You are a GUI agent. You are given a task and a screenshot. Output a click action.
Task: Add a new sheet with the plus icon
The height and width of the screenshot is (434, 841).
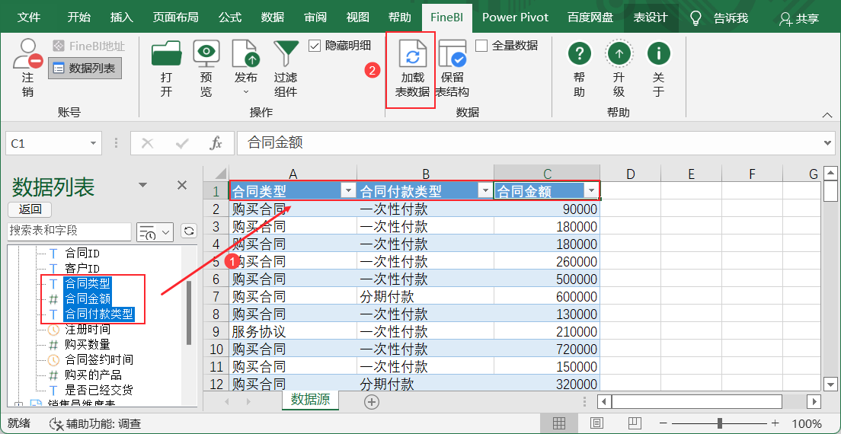coord(372,401)
